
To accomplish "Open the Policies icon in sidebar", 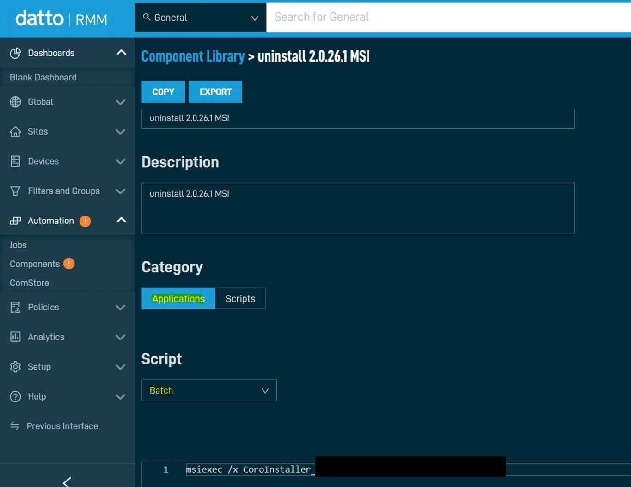I will [15, 307].
